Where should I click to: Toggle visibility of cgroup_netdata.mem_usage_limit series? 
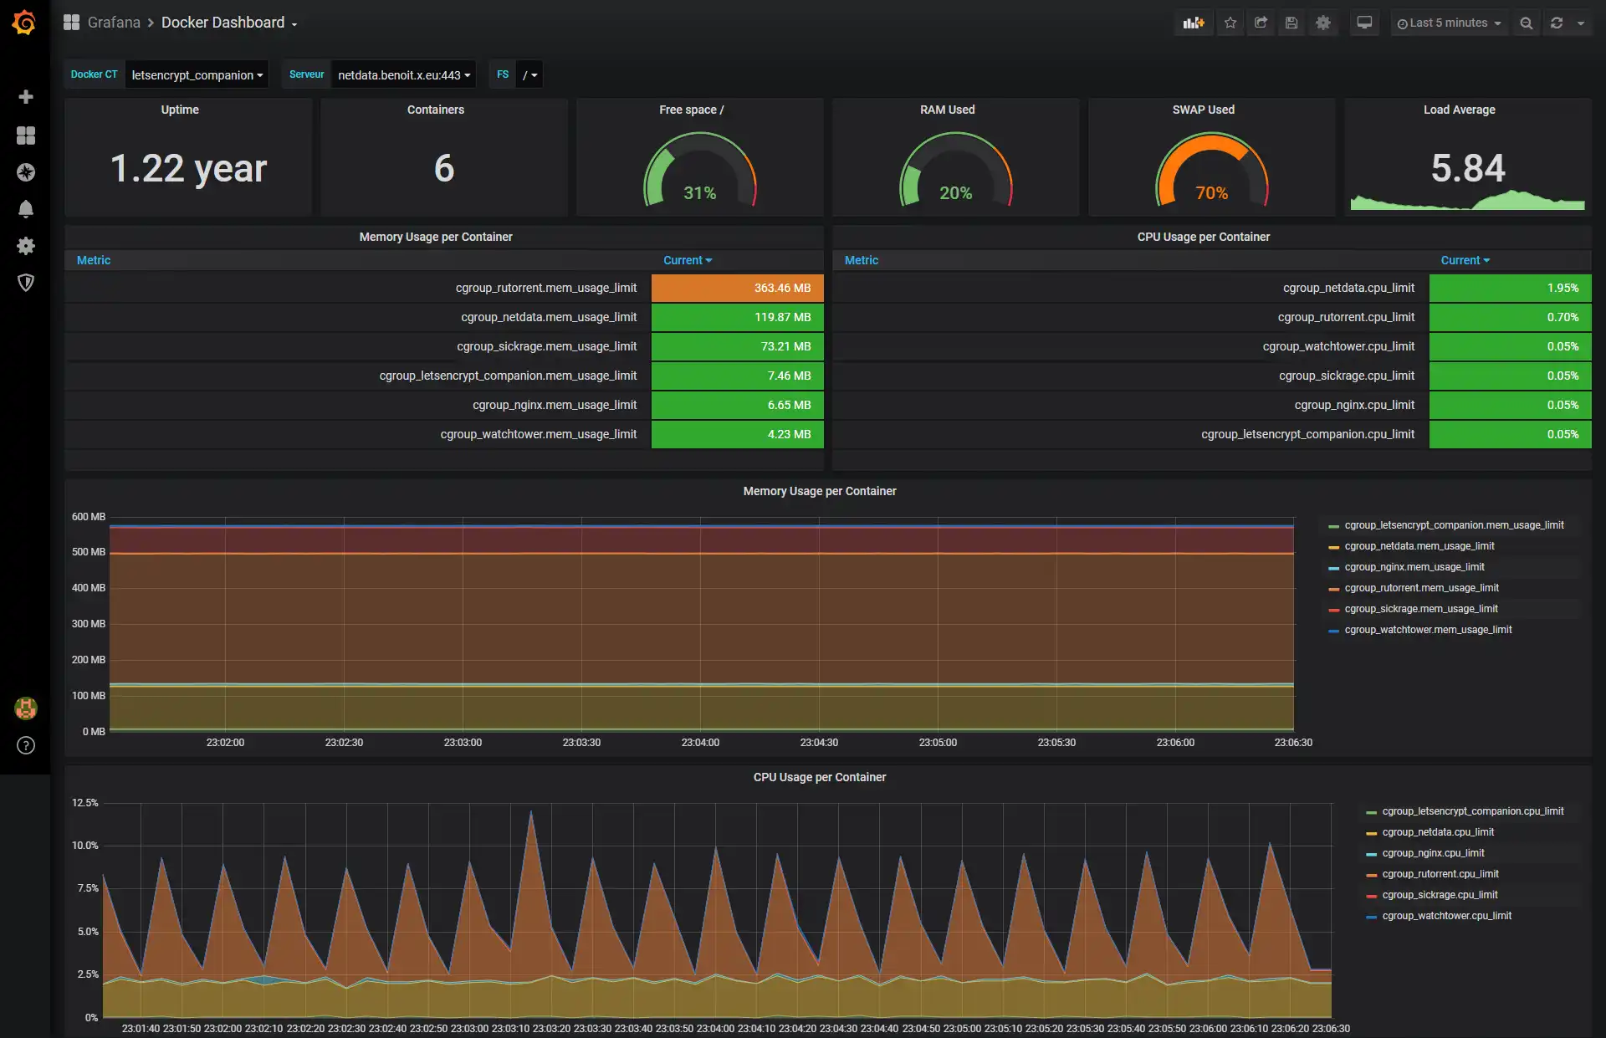pyautogui.click(x=1419, y=545)
